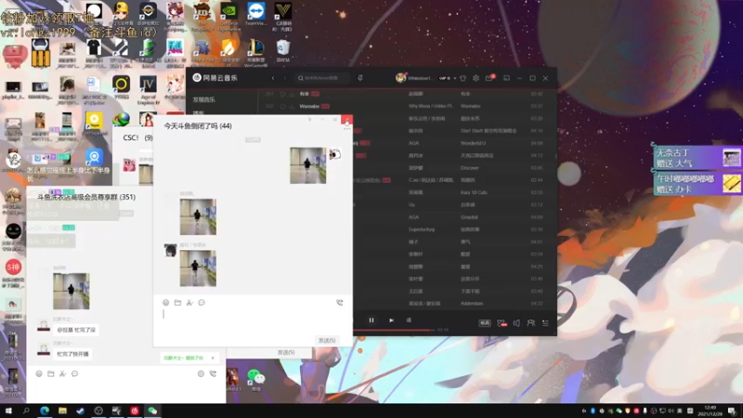743x418 pixels.
Task: Open Steam from the taskbar
Action: 81,411
